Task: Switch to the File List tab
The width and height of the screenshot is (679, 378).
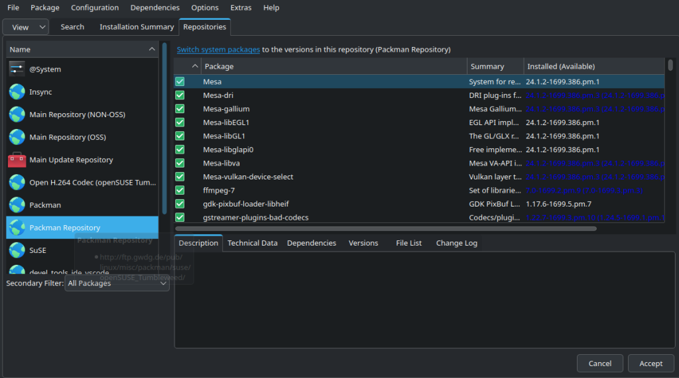Action: point(408,243)
